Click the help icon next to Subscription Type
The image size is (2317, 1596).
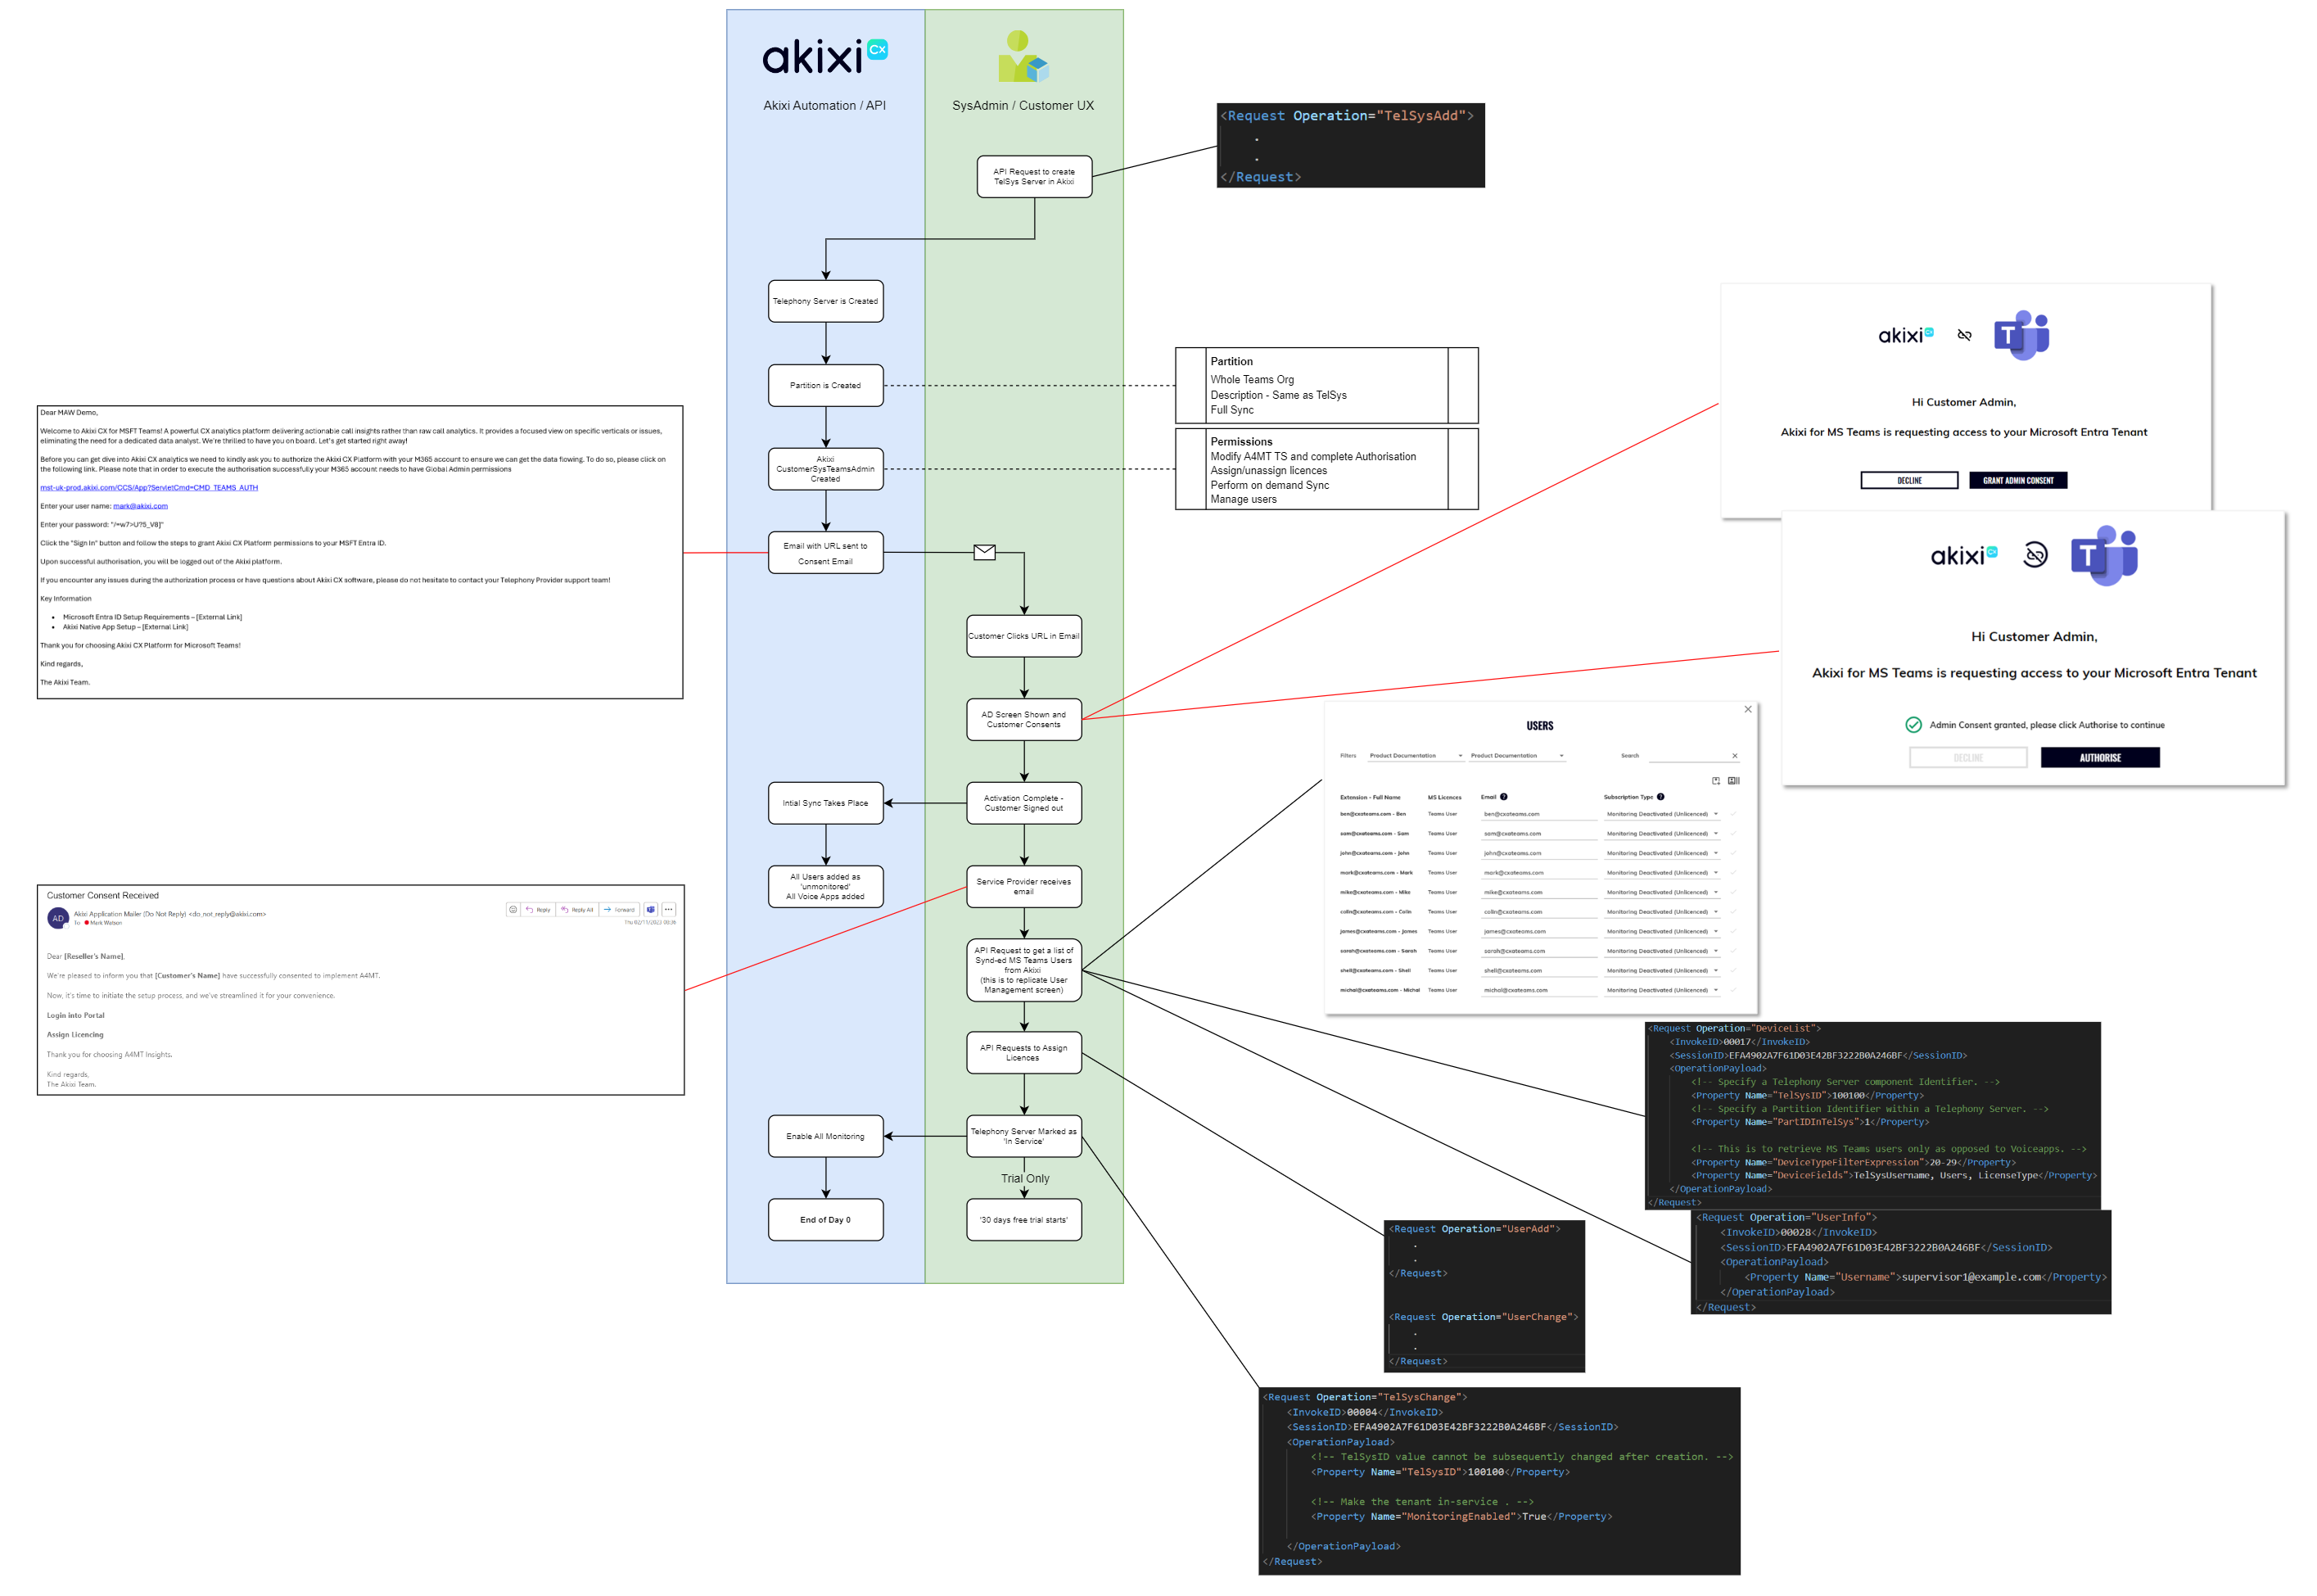coord(1660,797)
